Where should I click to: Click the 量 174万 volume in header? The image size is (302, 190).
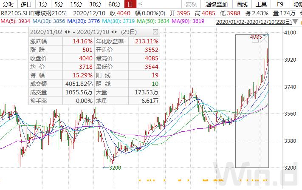tap(284, 13)
